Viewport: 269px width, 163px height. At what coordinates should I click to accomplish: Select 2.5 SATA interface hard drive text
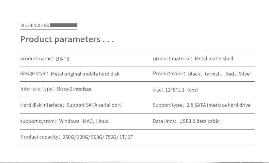coord(218,105)
